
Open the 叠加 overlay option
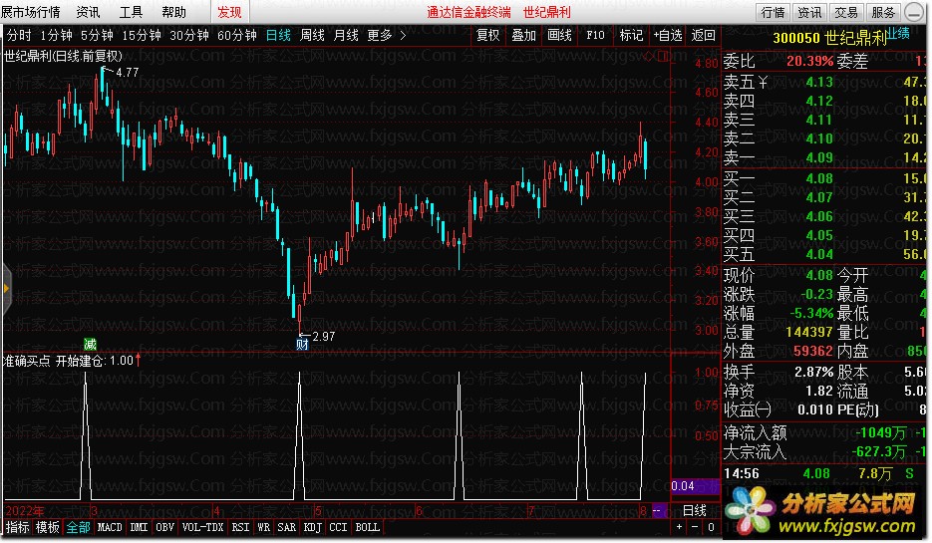click(x=523, y=36)
